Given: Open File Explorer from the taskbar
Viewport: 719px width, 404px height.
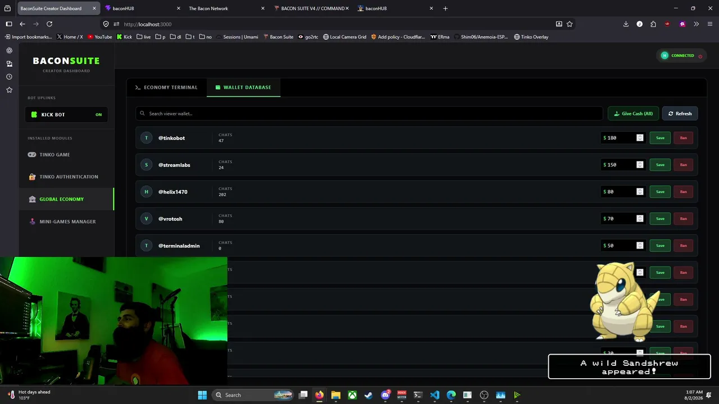Looking at the screenshot, I should [x=335, y=395].
